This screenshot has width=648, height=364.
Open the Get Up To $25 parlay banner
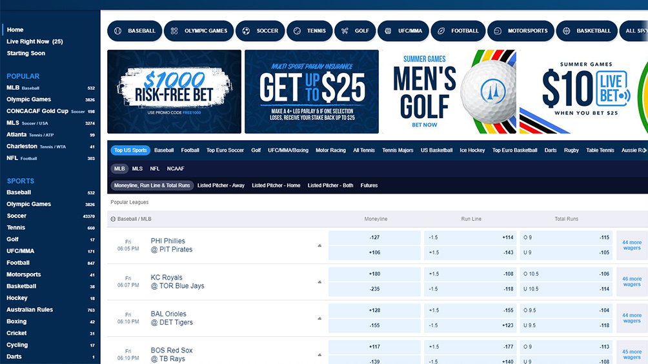click(312, 92)
